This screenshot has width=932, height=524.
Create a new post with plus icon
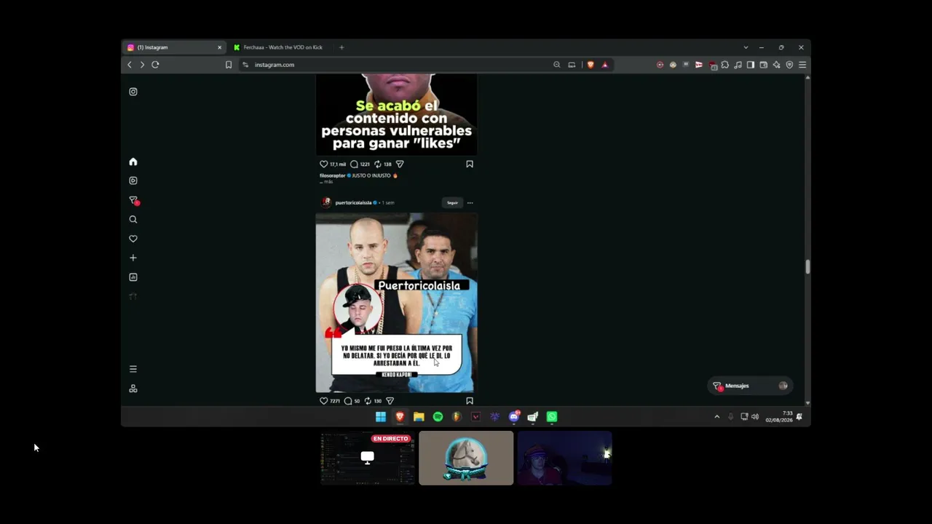coord(133,258)
